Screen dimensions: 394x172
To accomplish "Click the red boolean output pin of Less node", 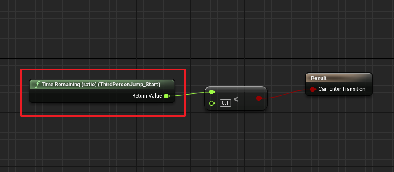I will point(259,98).
